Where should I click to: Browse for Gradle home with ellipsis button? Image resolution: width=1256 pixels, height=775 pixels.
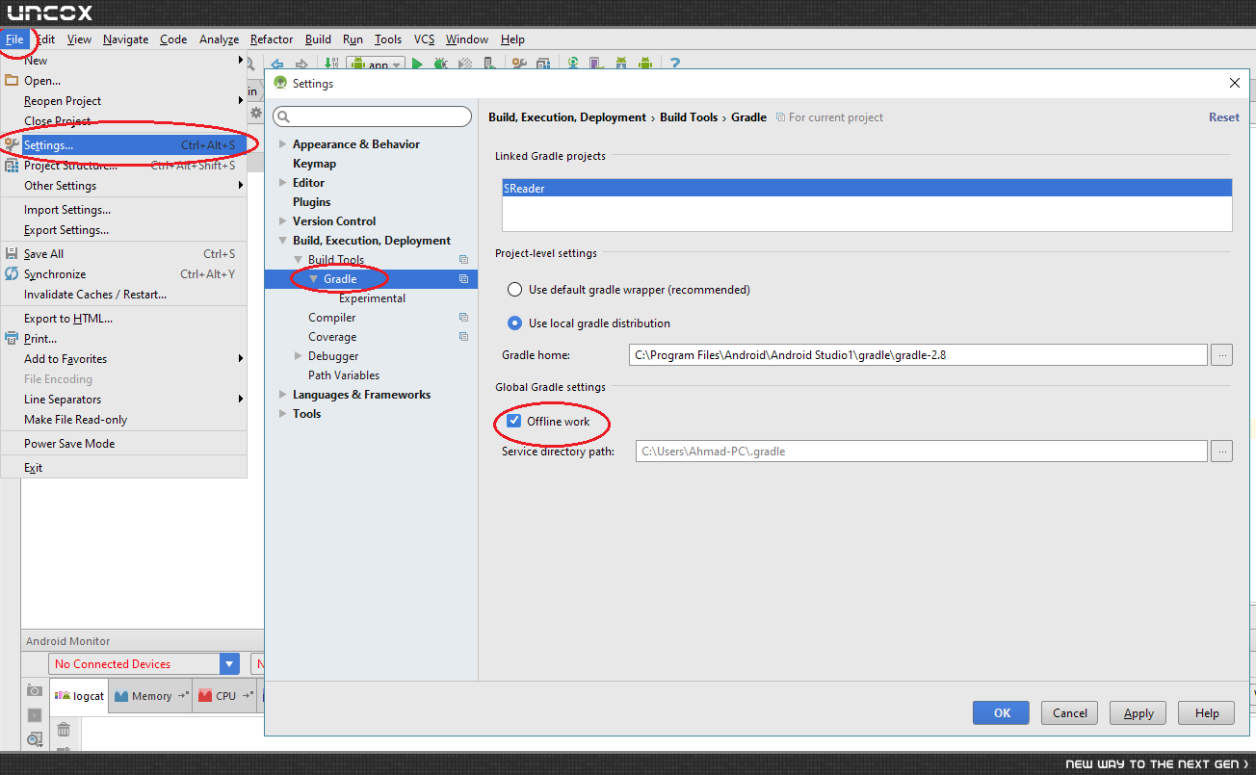tap(1221, 355)
